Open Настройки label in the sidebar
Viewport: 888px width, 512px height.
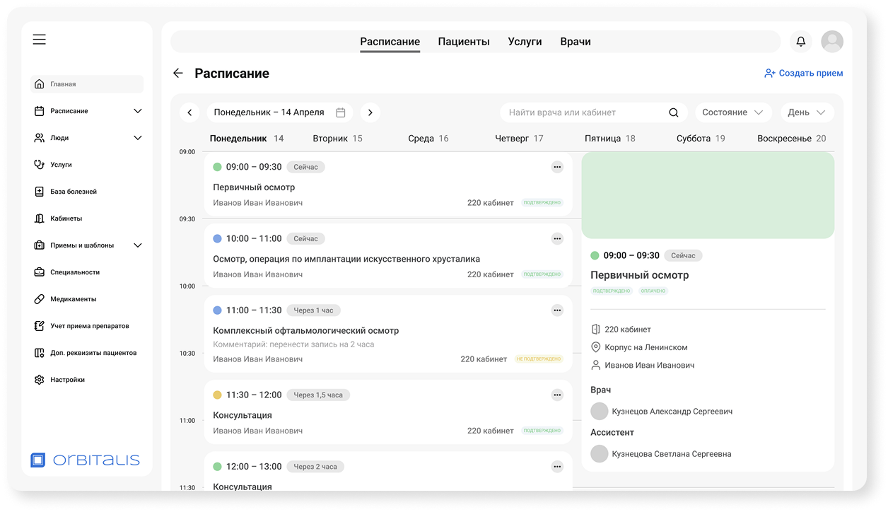67,380
